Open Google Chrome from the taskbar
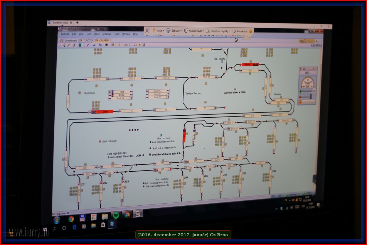367x245 pixels. [x=71, y=219]
